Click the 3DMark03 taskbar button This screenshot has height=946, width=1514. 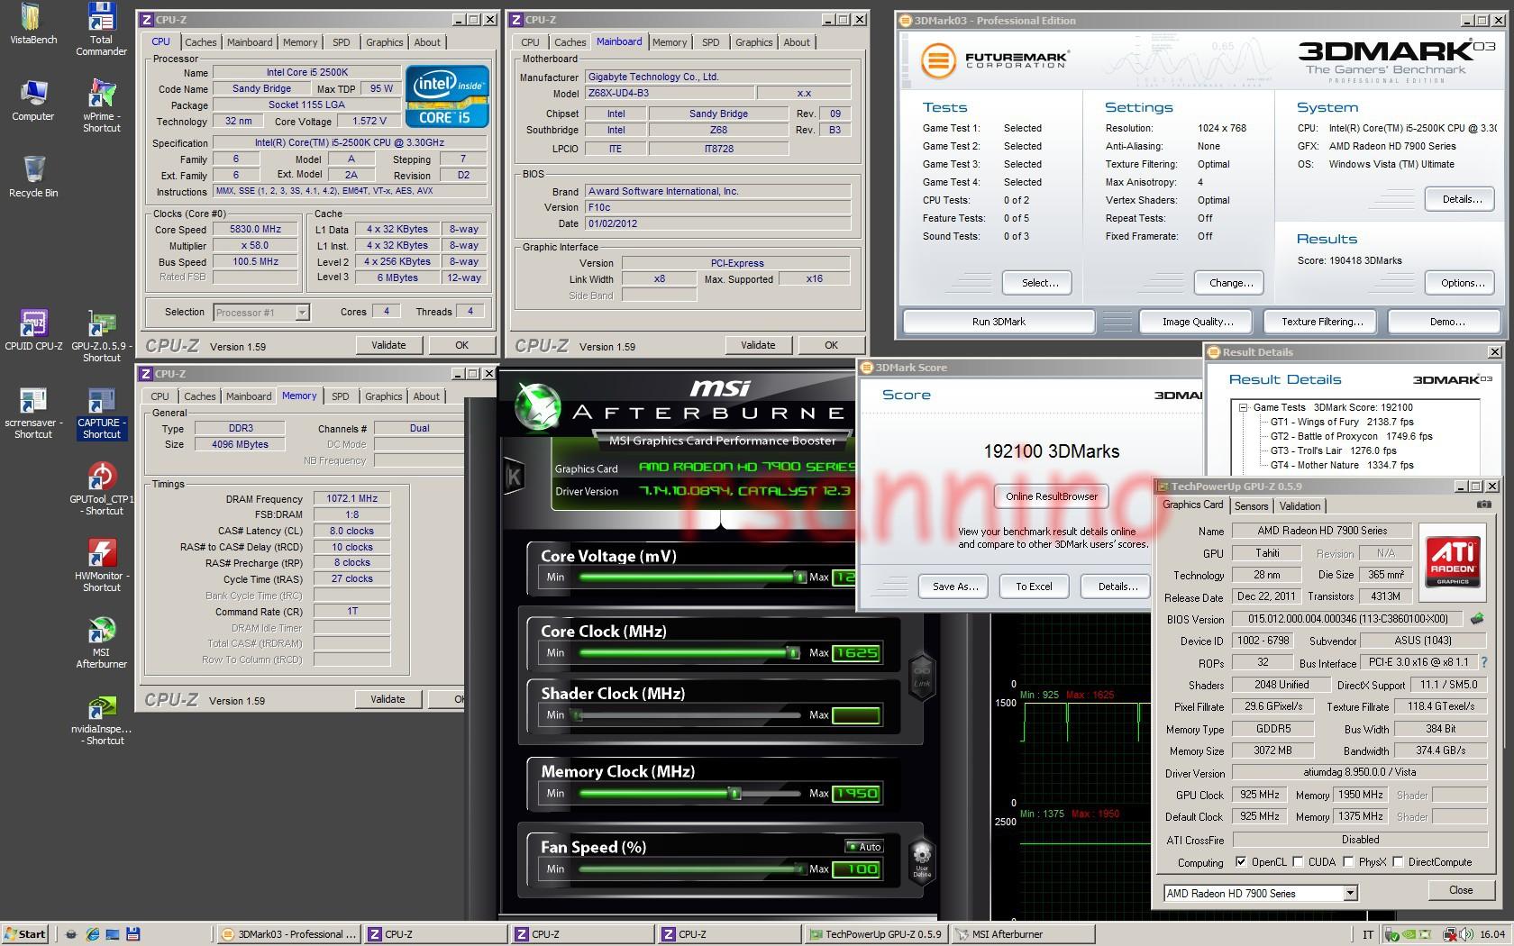(288, 934)
